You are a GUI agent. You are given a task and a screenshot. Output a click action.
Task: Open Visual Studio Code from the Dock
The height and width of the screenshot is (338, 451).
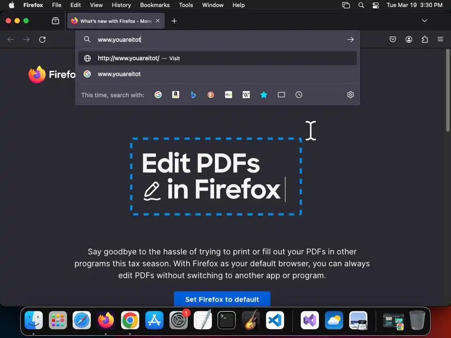click(275, 320)
